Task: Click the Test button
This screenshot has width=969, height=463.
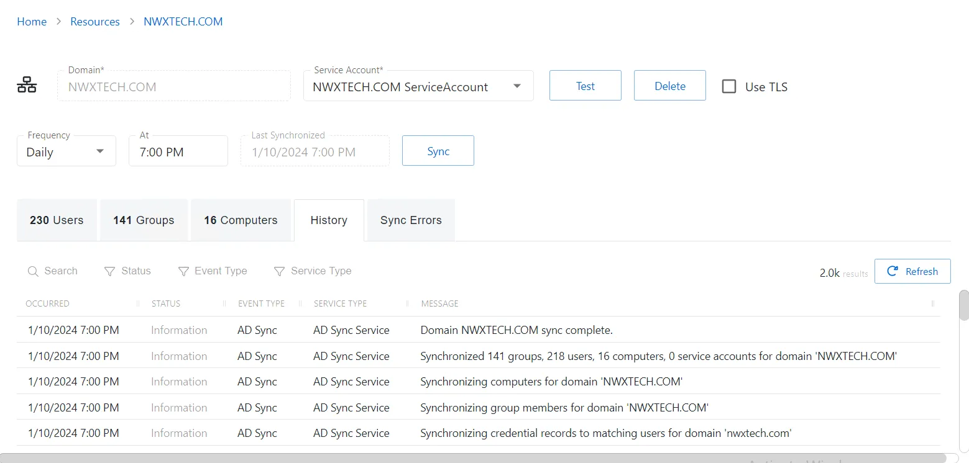Action: point(586,86)
